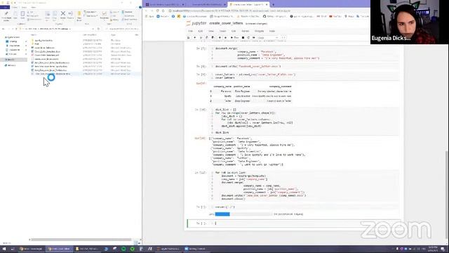The height and width of the screenshot is (253, 449).
Task: Go forward in the browser
Action: coord(152,11)
